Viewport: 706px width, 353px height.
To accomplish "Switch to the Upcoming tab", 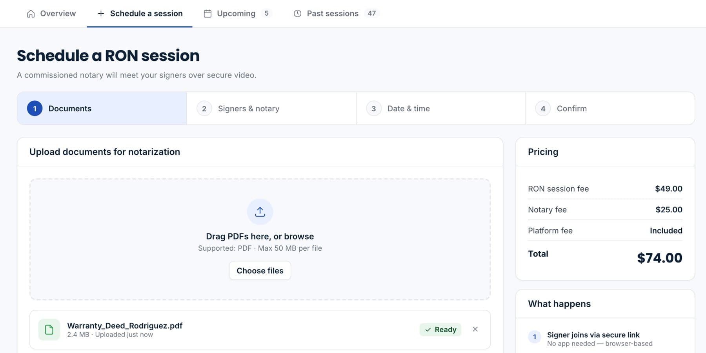I will coord(237,13).
